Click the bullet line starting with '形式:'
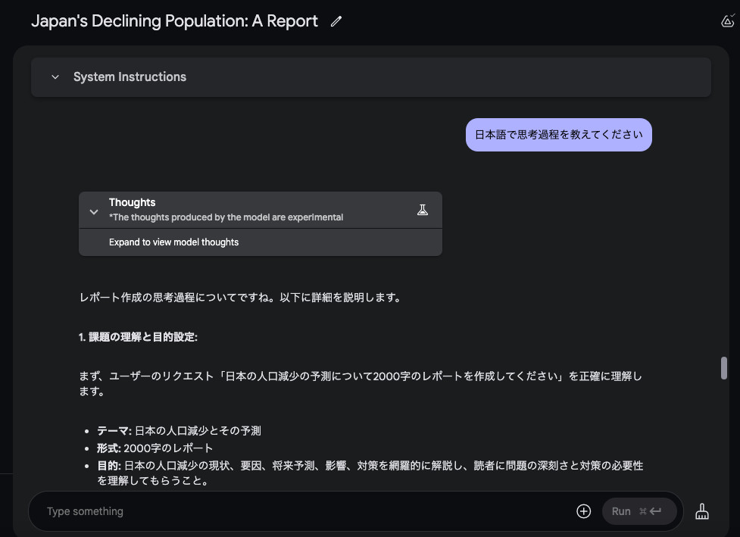 pyautogui.click(x=155, y=448)
